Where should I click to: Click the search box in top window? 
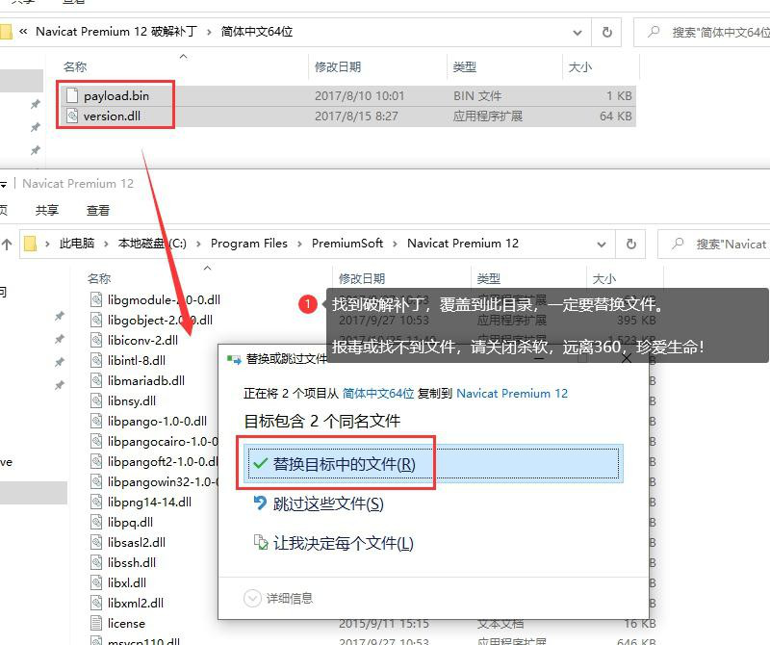[x=703, y=33]
